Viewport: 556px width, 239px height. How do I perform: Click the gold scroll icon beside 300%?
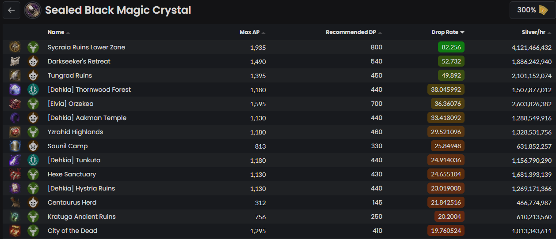(x=543, y=10)
